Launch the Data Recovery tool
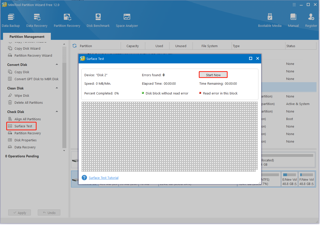Image resolution: width=320 pixels, height=225 pixels. pyautogui.click(x=37, y=20)
